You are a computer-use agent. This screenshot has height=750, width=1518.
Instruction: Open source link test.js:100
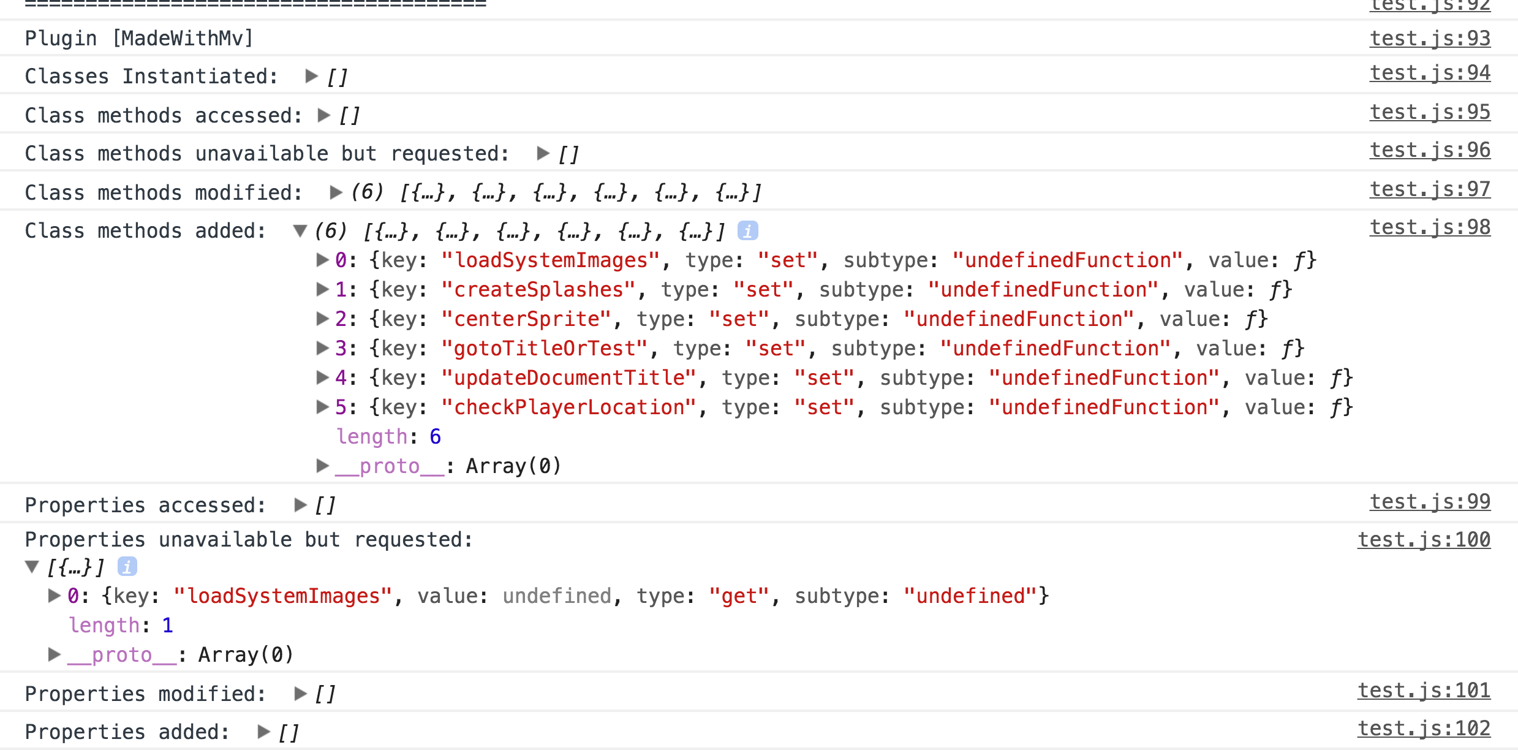click(x=1424, y=540)
